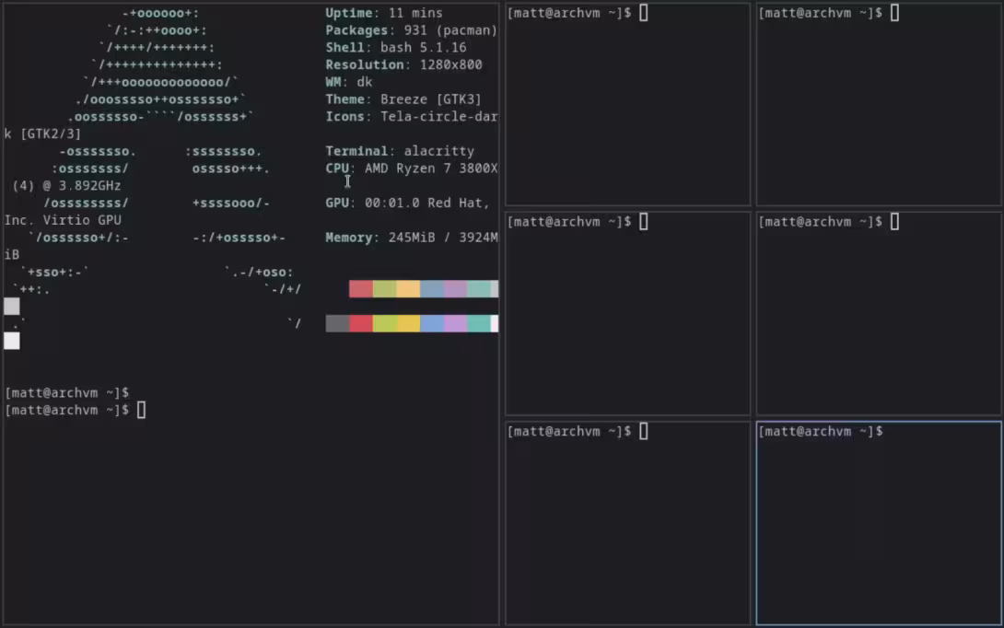This screenshot has width=1004, height=628.
Task: Click the lime green swatch in lower color row
Action: tap(384, 324)
